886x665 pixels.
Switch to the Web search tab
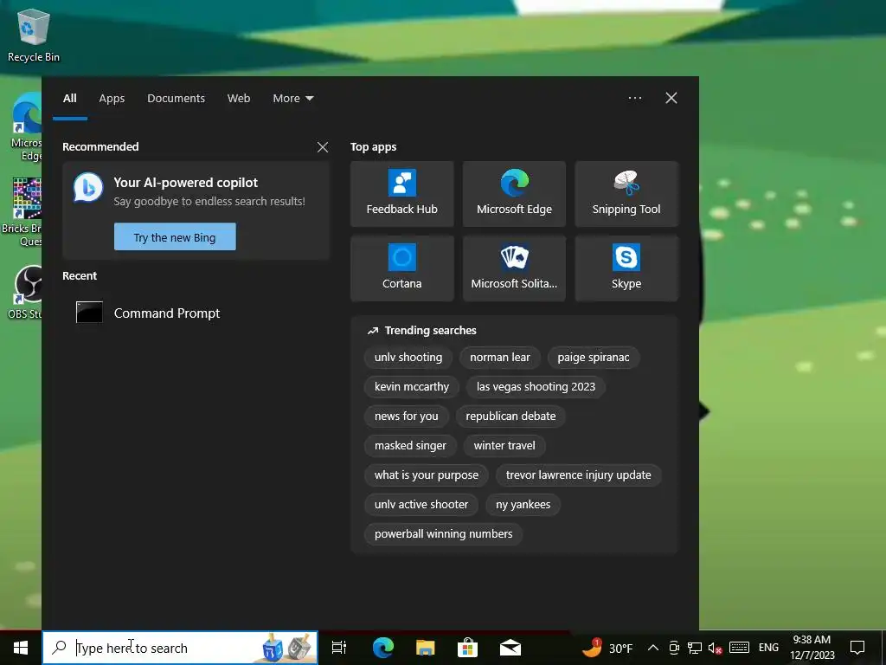click(239, 99)
